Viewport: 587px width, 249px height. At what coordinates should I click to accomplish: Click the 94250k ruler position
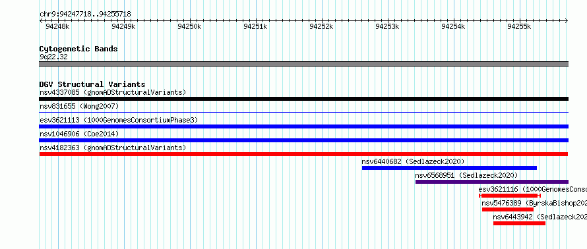[189, 26]
